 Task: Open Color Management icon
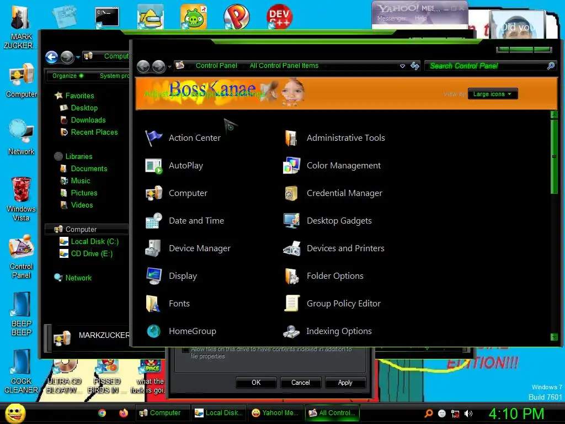click(291, 166)
